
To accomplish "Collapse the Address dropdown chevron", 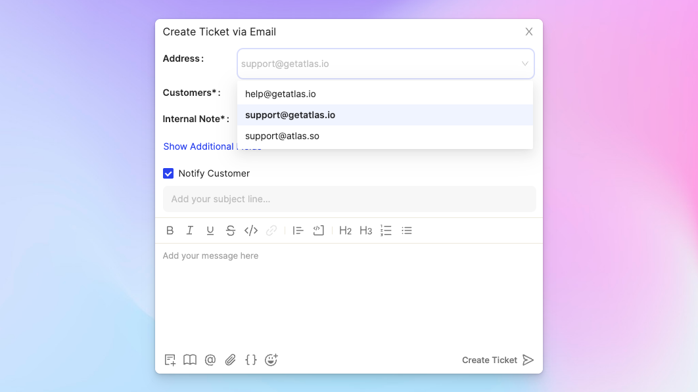I will click(525, 64).
